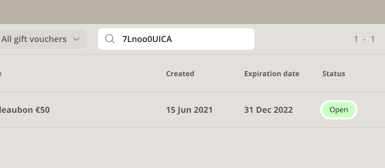Screen dimensions: 385x168
Task: Open the voucher named with €50
Action: pos(25,110)
